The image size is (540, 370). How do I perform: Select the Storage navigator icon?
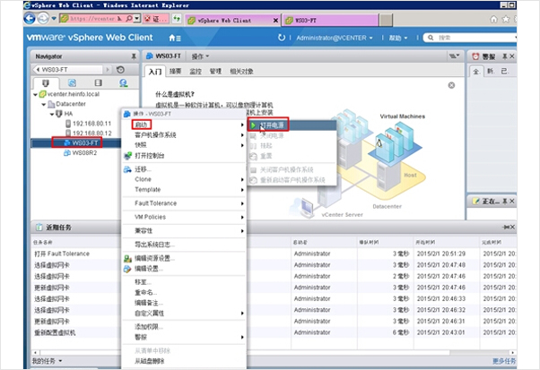point(98,83)
